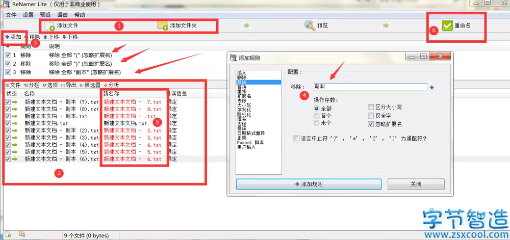Click the 重命名 (Rename) green checkmark icon

448,25
